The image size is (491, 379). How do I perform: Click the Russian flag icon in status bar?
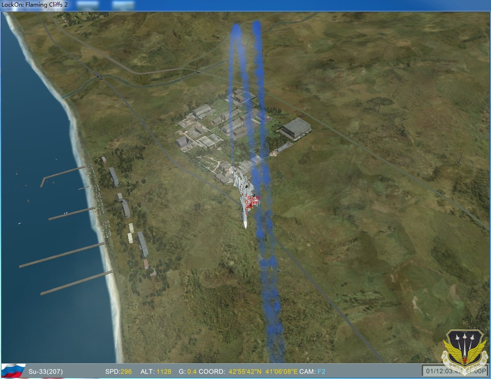click(x=13, y=371)
